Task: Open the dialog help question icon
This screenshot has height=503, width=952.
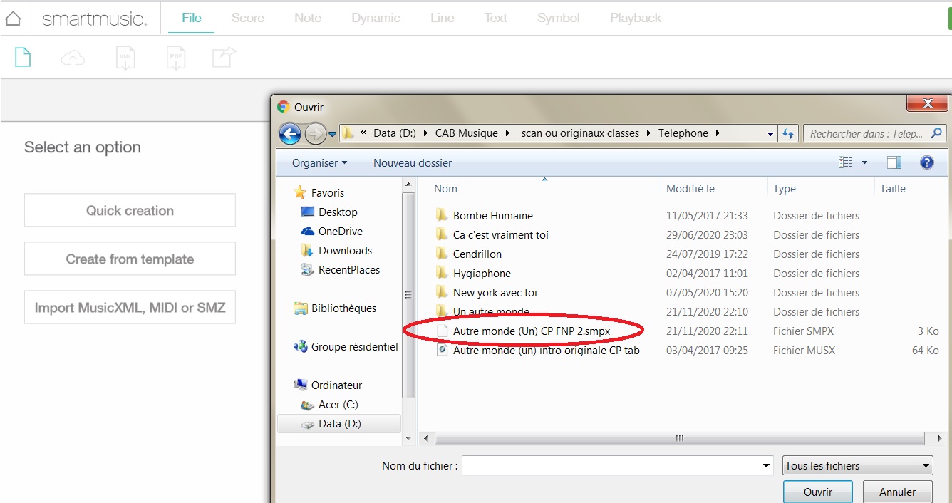Action: [926, 163]
